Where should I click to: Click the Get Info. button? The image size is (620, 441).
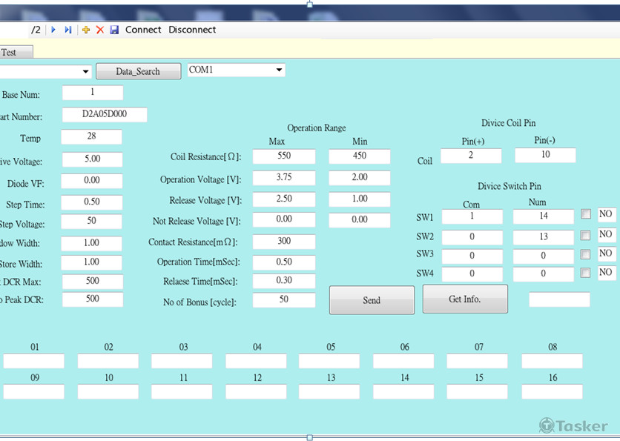click(465, 299)
